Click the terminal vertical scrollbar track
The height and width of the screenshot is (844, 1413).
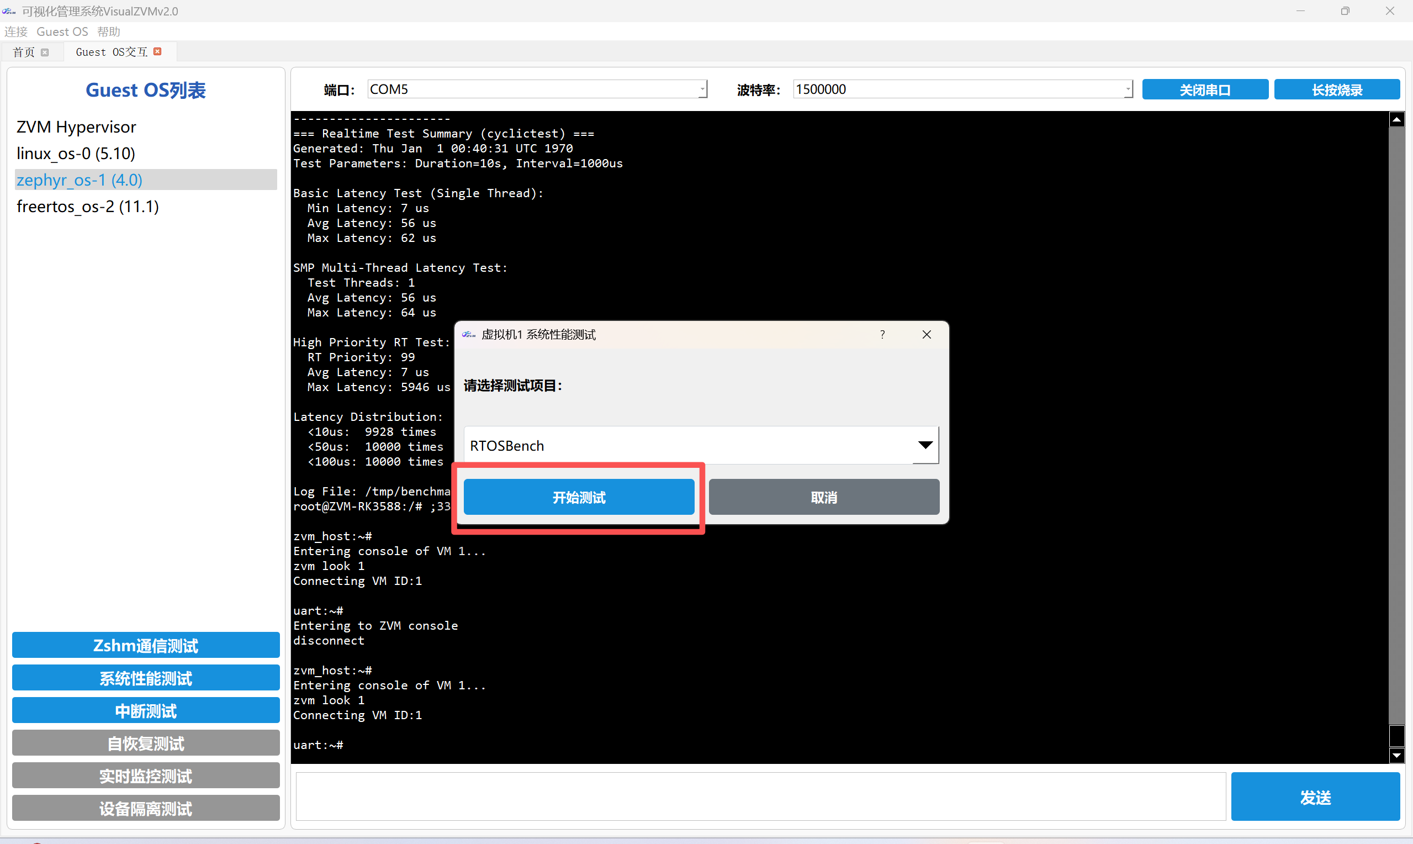point(1396,398)
